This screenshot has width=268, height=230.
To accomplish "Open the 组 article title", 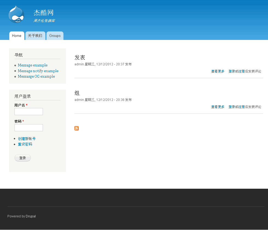I will point(77,93).
